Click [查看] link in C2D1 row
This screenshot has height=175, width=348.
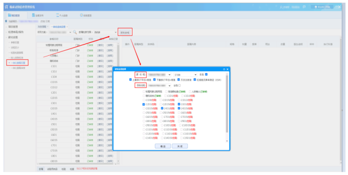click(x=110, y=93)
